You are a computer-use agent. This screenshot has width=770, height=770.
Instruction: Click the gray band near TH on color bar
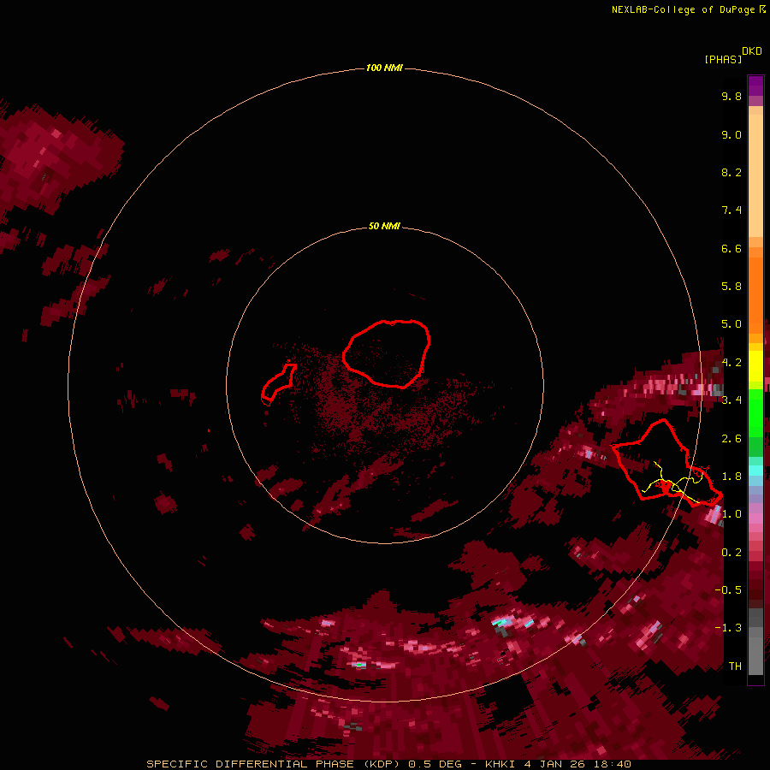[755, 655]
